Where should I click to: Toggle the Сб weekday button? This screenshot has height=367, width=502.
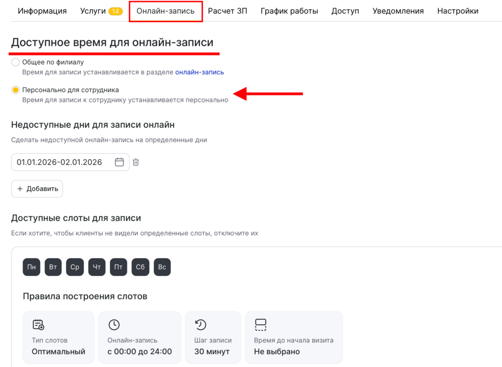(140, 267)
